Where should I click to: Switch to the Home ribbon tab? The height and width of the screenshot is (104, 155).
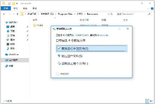point(16,8)
